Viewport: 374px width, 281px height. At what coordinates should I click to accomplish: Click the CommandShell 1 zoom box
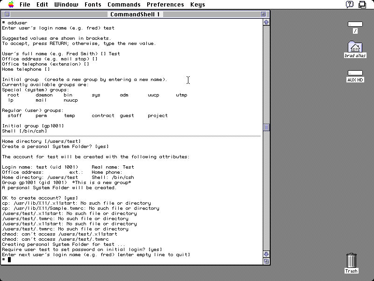(263, 15)
